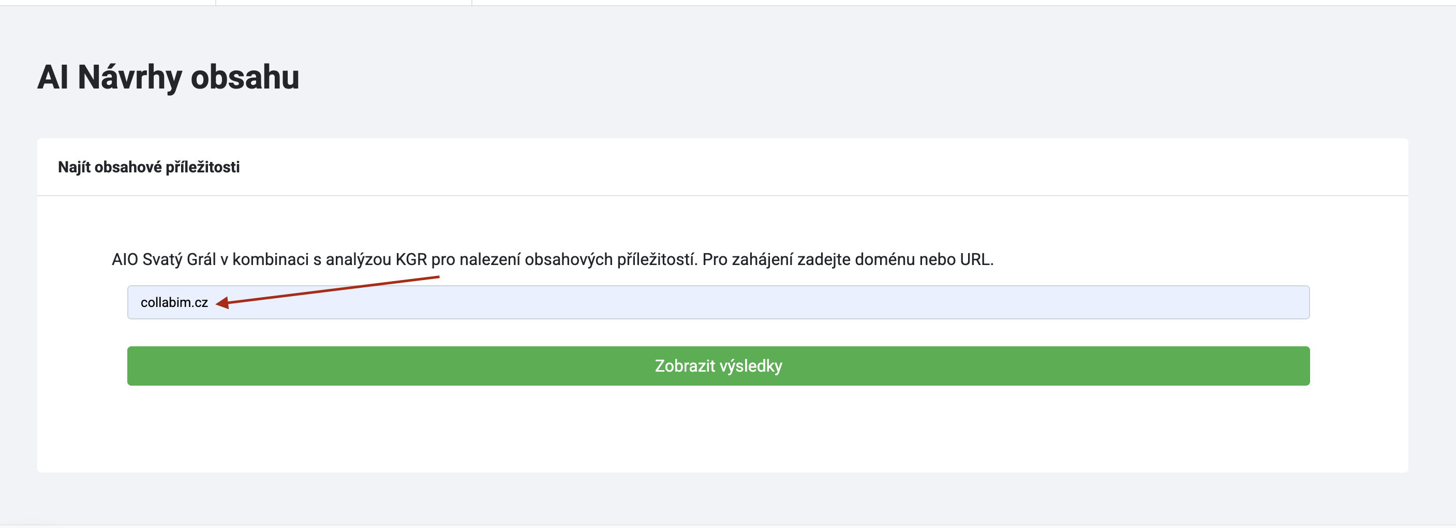
Task: Click the word Zobrazit on the green button
Action: (685, 366)
